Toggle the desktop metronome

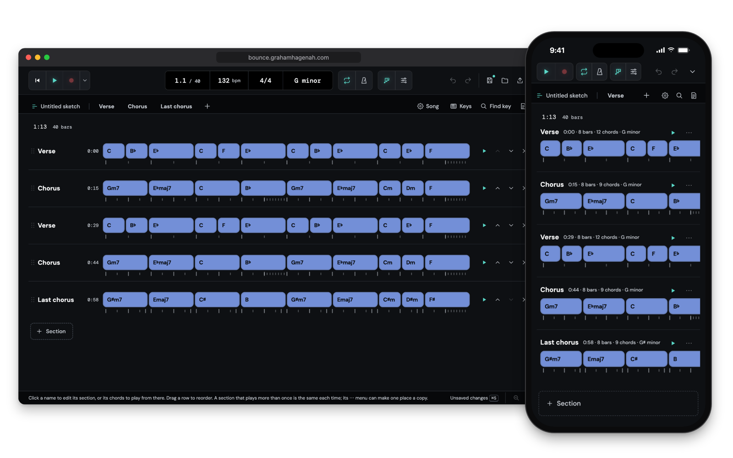[364, 81]
